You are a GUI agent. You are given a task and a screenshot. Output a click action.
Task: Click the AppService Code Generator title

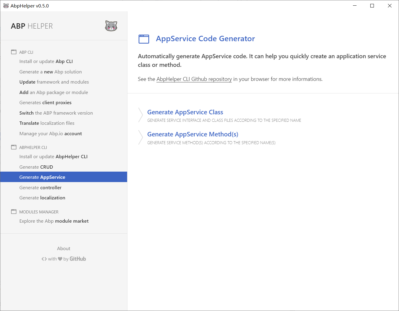click(x=205, y=39)
